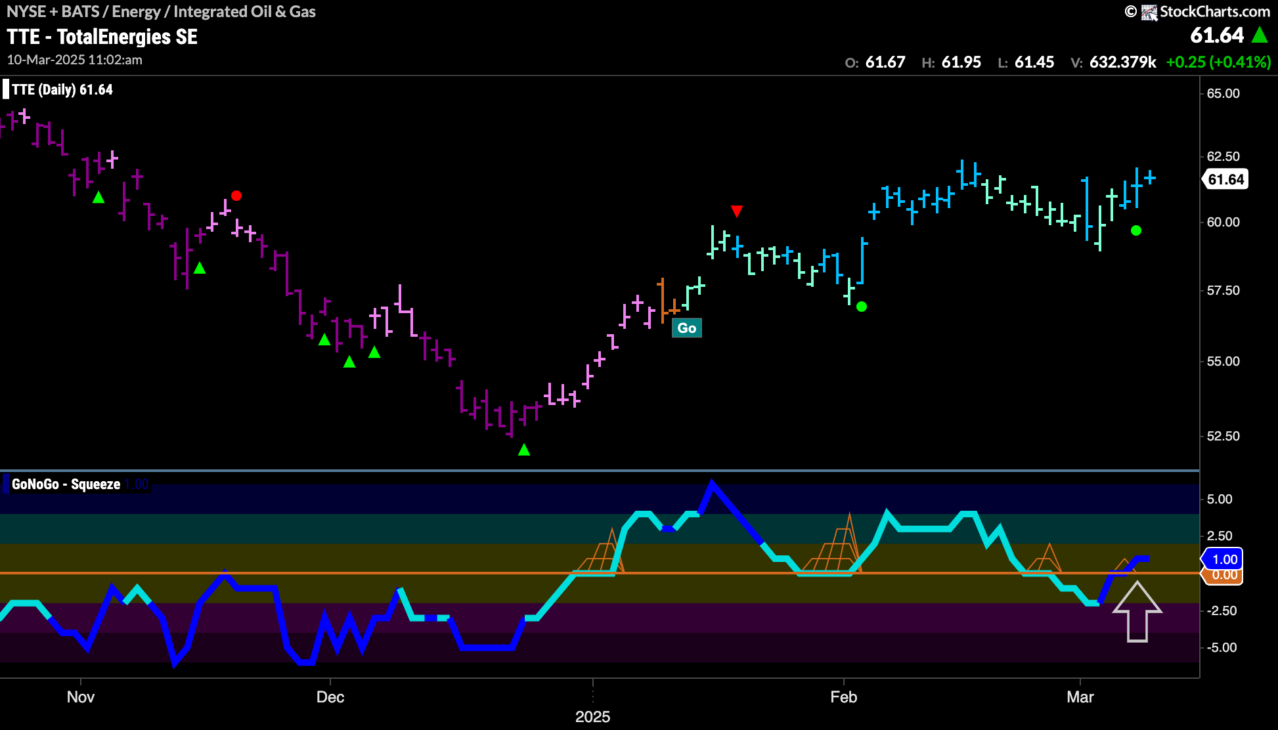This screenshot has height=730, width=1278.
Task: Click the 62.50 price axis label
Action: click(x=1223, y=156)
